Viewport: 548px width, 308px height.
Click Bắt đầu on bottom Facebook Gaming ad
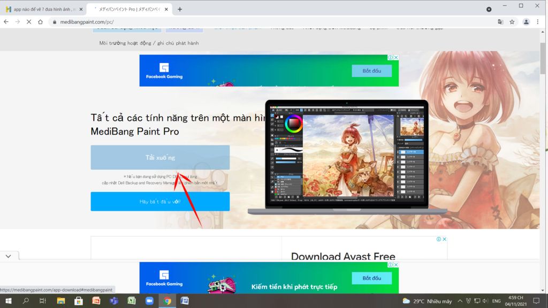click(371, 278)
